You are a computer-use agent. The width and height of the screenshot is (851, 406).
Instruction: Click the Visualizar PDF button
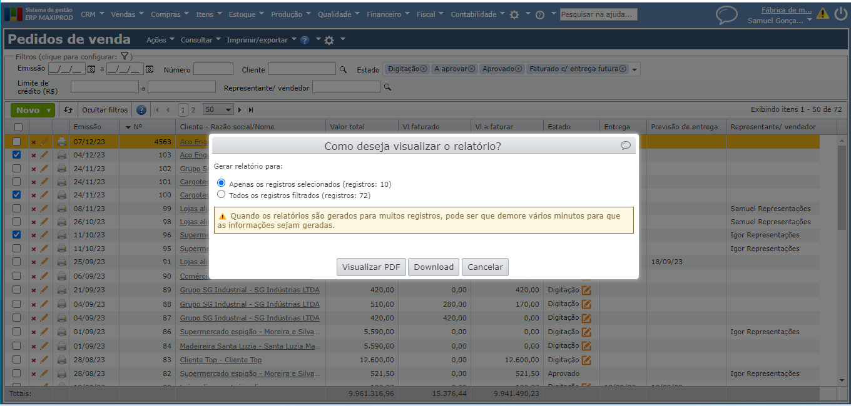pos(371,267)
